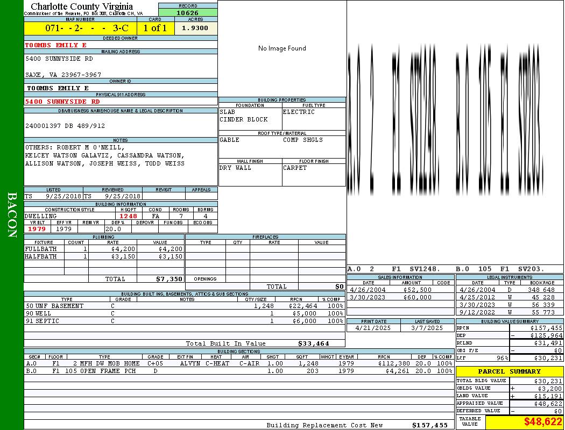Select the $60,000 sale amount entry
565x430 pixels.
[x=417, y=297]
